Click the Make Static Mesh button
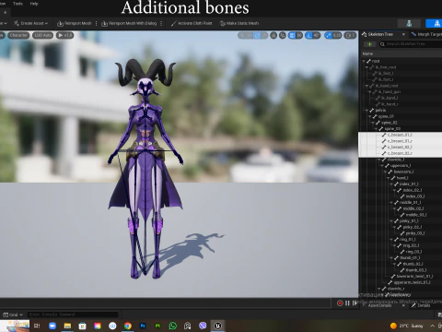Viewport: 442px width, 332px height. pyautogui.click(x=239, y=23)
